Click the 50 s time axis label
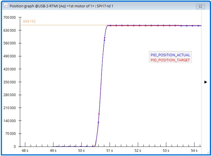 tap(82, 150)
